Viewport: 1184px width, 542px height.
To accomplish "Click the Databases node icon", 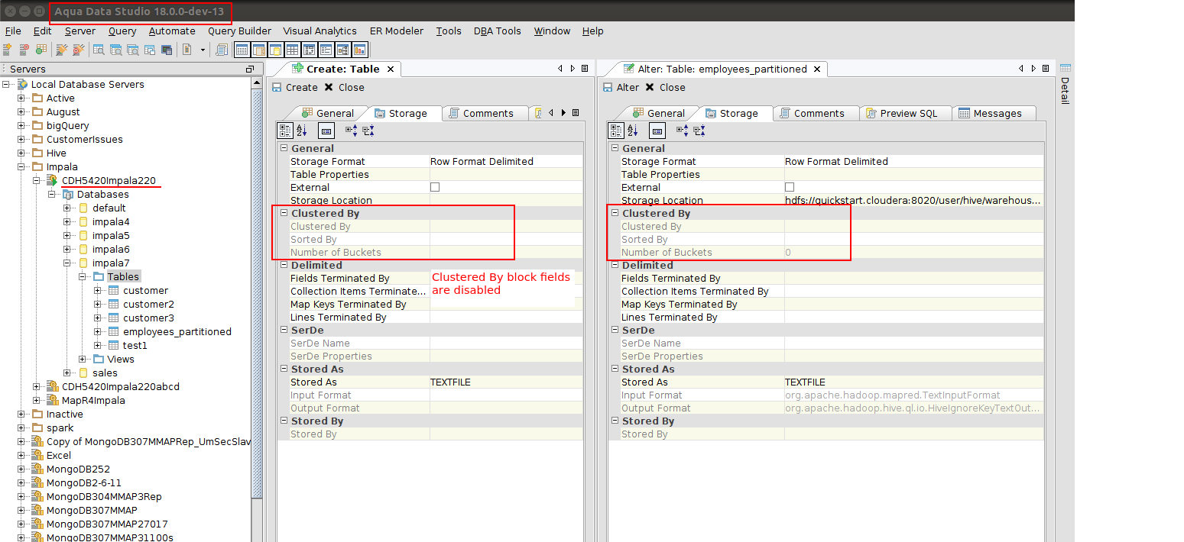I will (68, 194).
